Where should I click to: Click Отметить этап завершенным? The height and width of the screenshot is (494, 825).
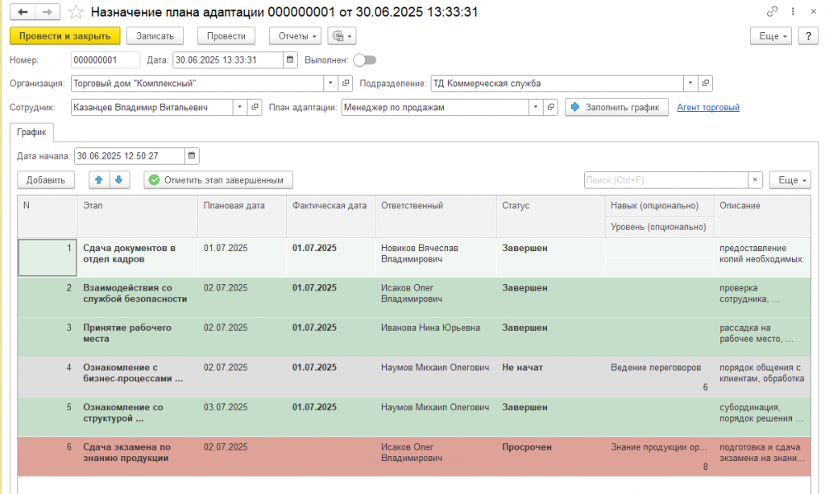pos(218,180)
